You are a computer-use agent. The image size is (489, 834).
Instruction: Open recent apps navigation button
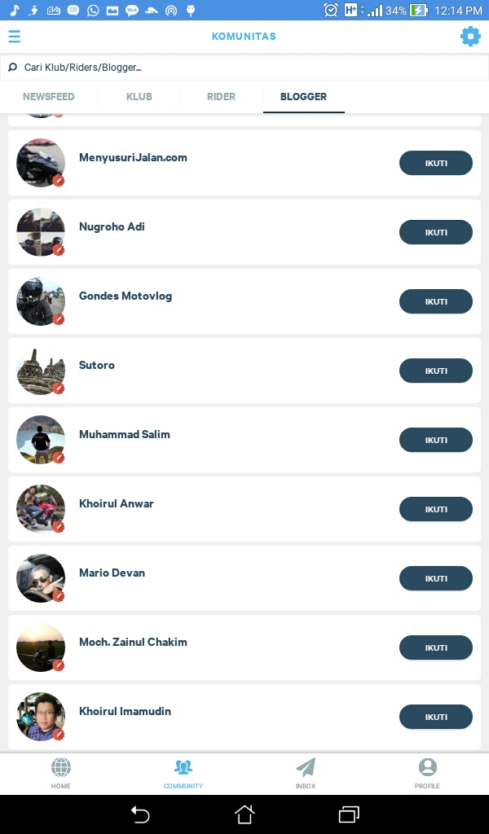point(349,814)
